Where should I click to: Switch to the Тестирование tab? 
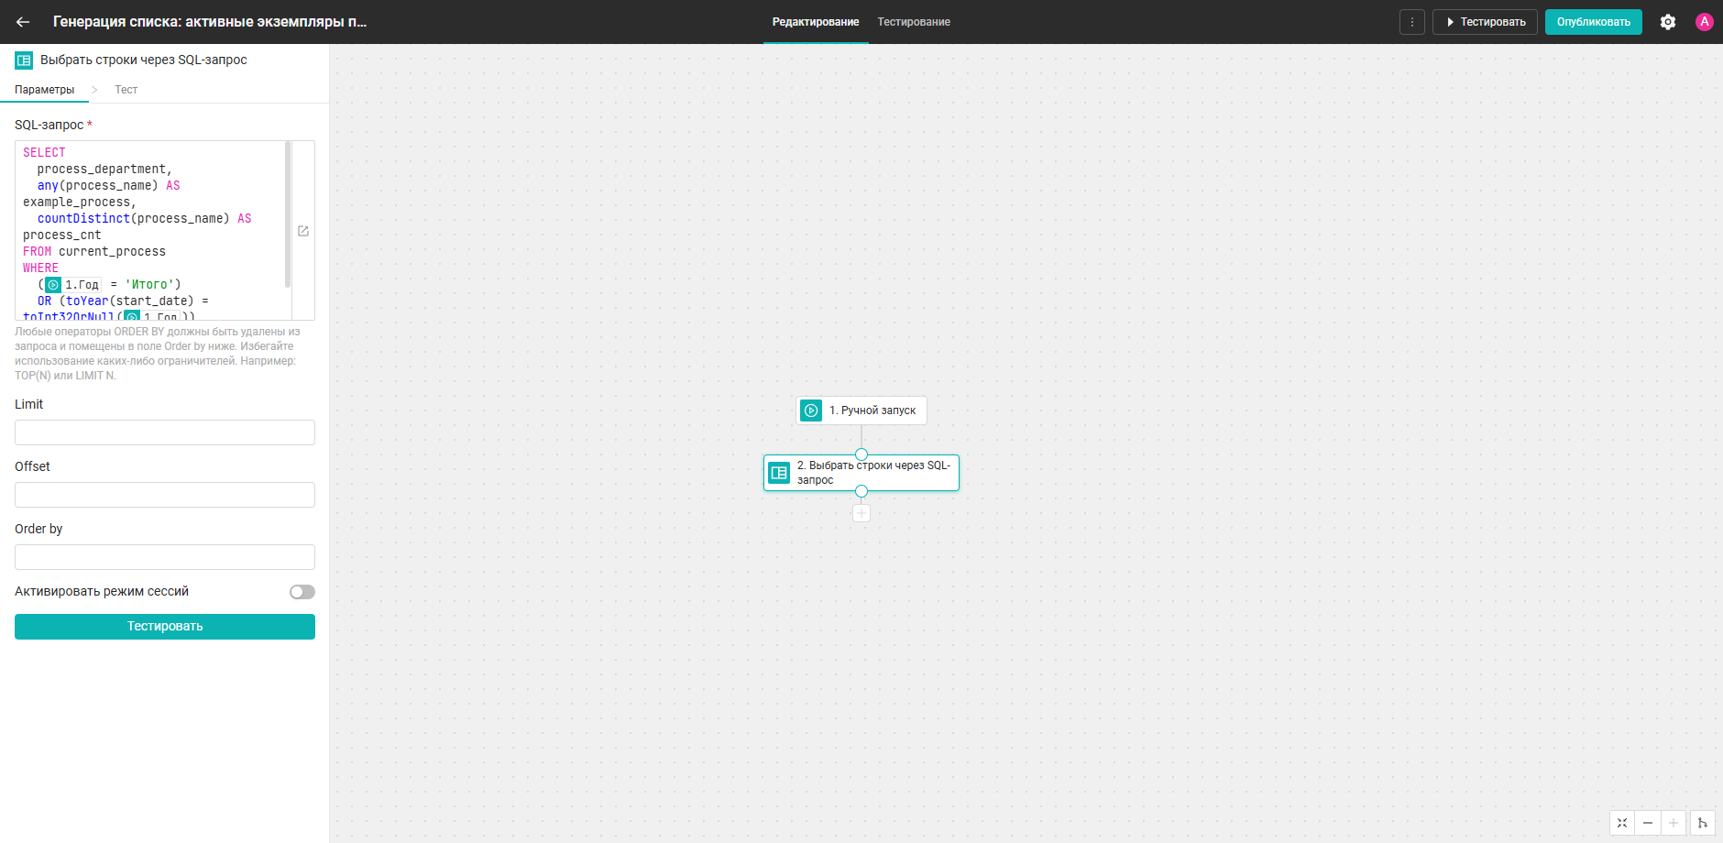914,22
